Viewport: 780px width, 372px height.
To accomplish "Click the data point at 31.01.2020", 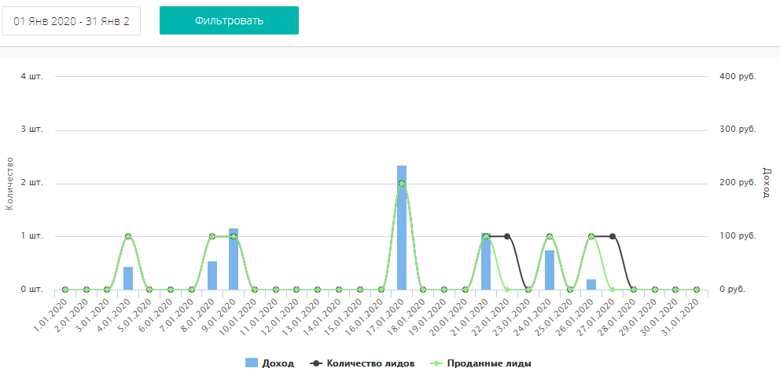I will coord(697,290).
